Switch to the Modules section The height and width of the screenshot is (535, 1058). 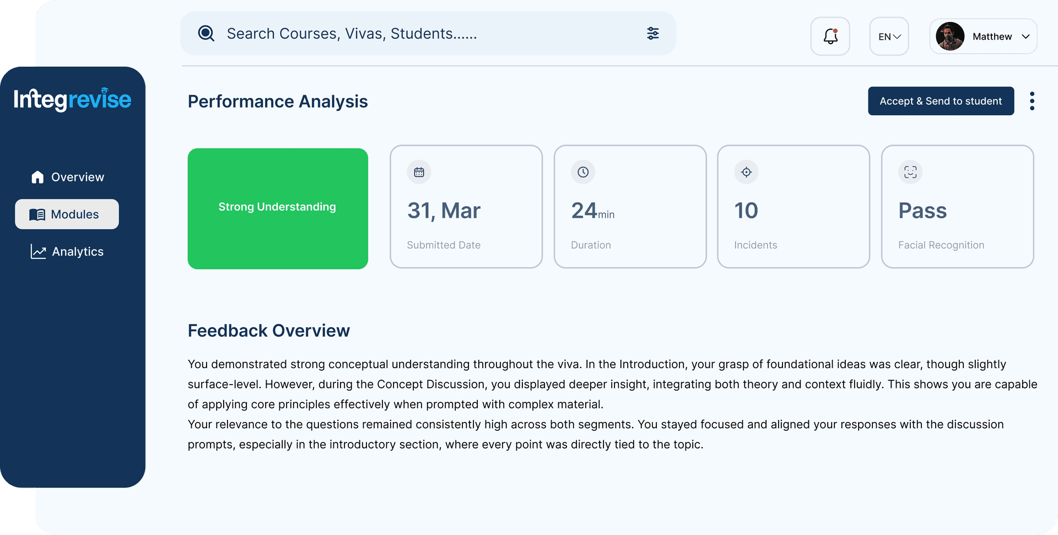pos(67,214)
